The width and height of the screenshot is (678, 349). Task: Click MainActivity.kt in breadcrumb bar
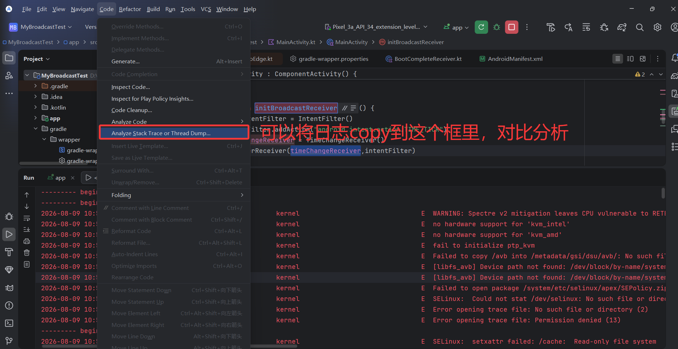292,42
